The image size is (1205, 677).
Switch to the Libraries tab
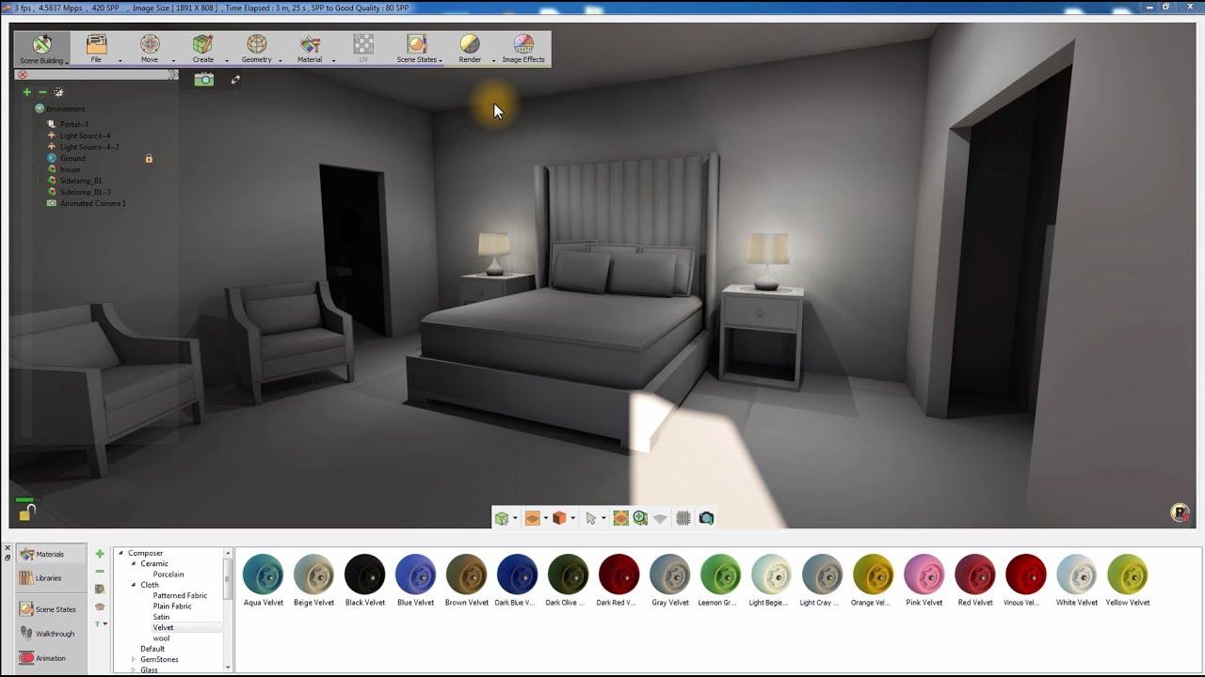51,578
